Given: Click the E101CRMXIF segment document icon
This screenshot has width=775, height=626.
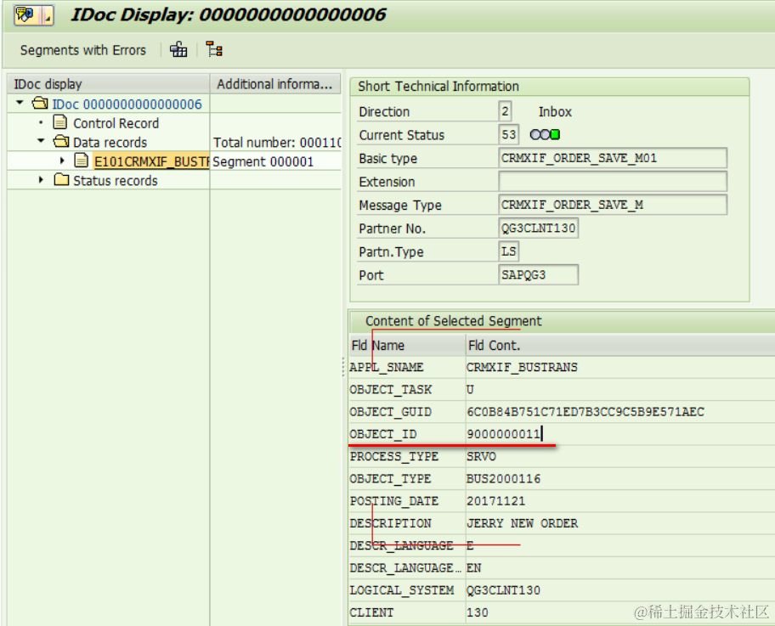Looking at the screenshot, I should point(81,160).
